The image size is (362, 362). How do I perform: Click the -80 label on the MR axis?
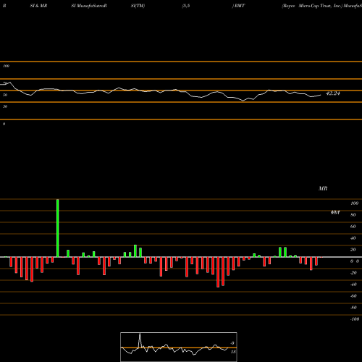pyautogui.click(x=353, y=308)
